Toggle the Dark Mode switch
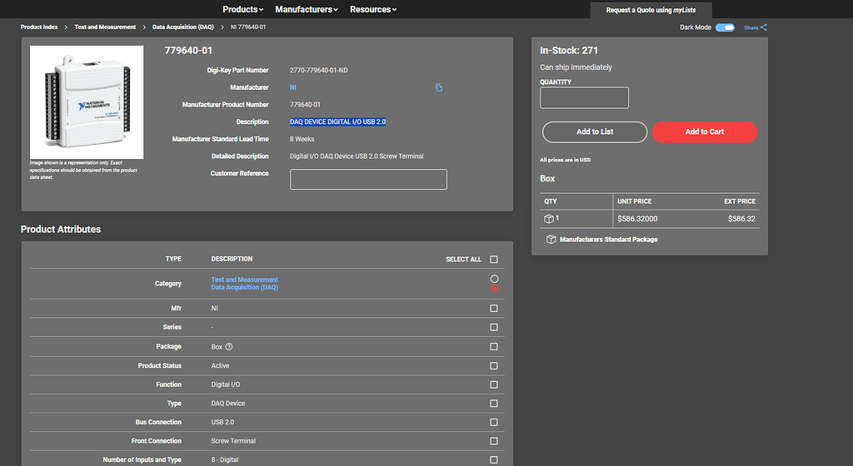This screenshot has width=853, height=466. click(725, 27)
